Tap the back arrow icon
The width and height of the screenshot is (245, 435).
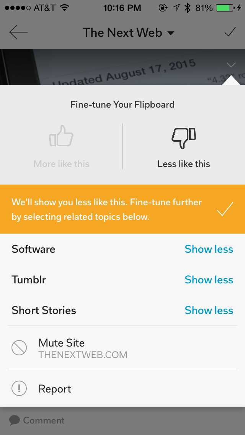[x=18, y=33]
